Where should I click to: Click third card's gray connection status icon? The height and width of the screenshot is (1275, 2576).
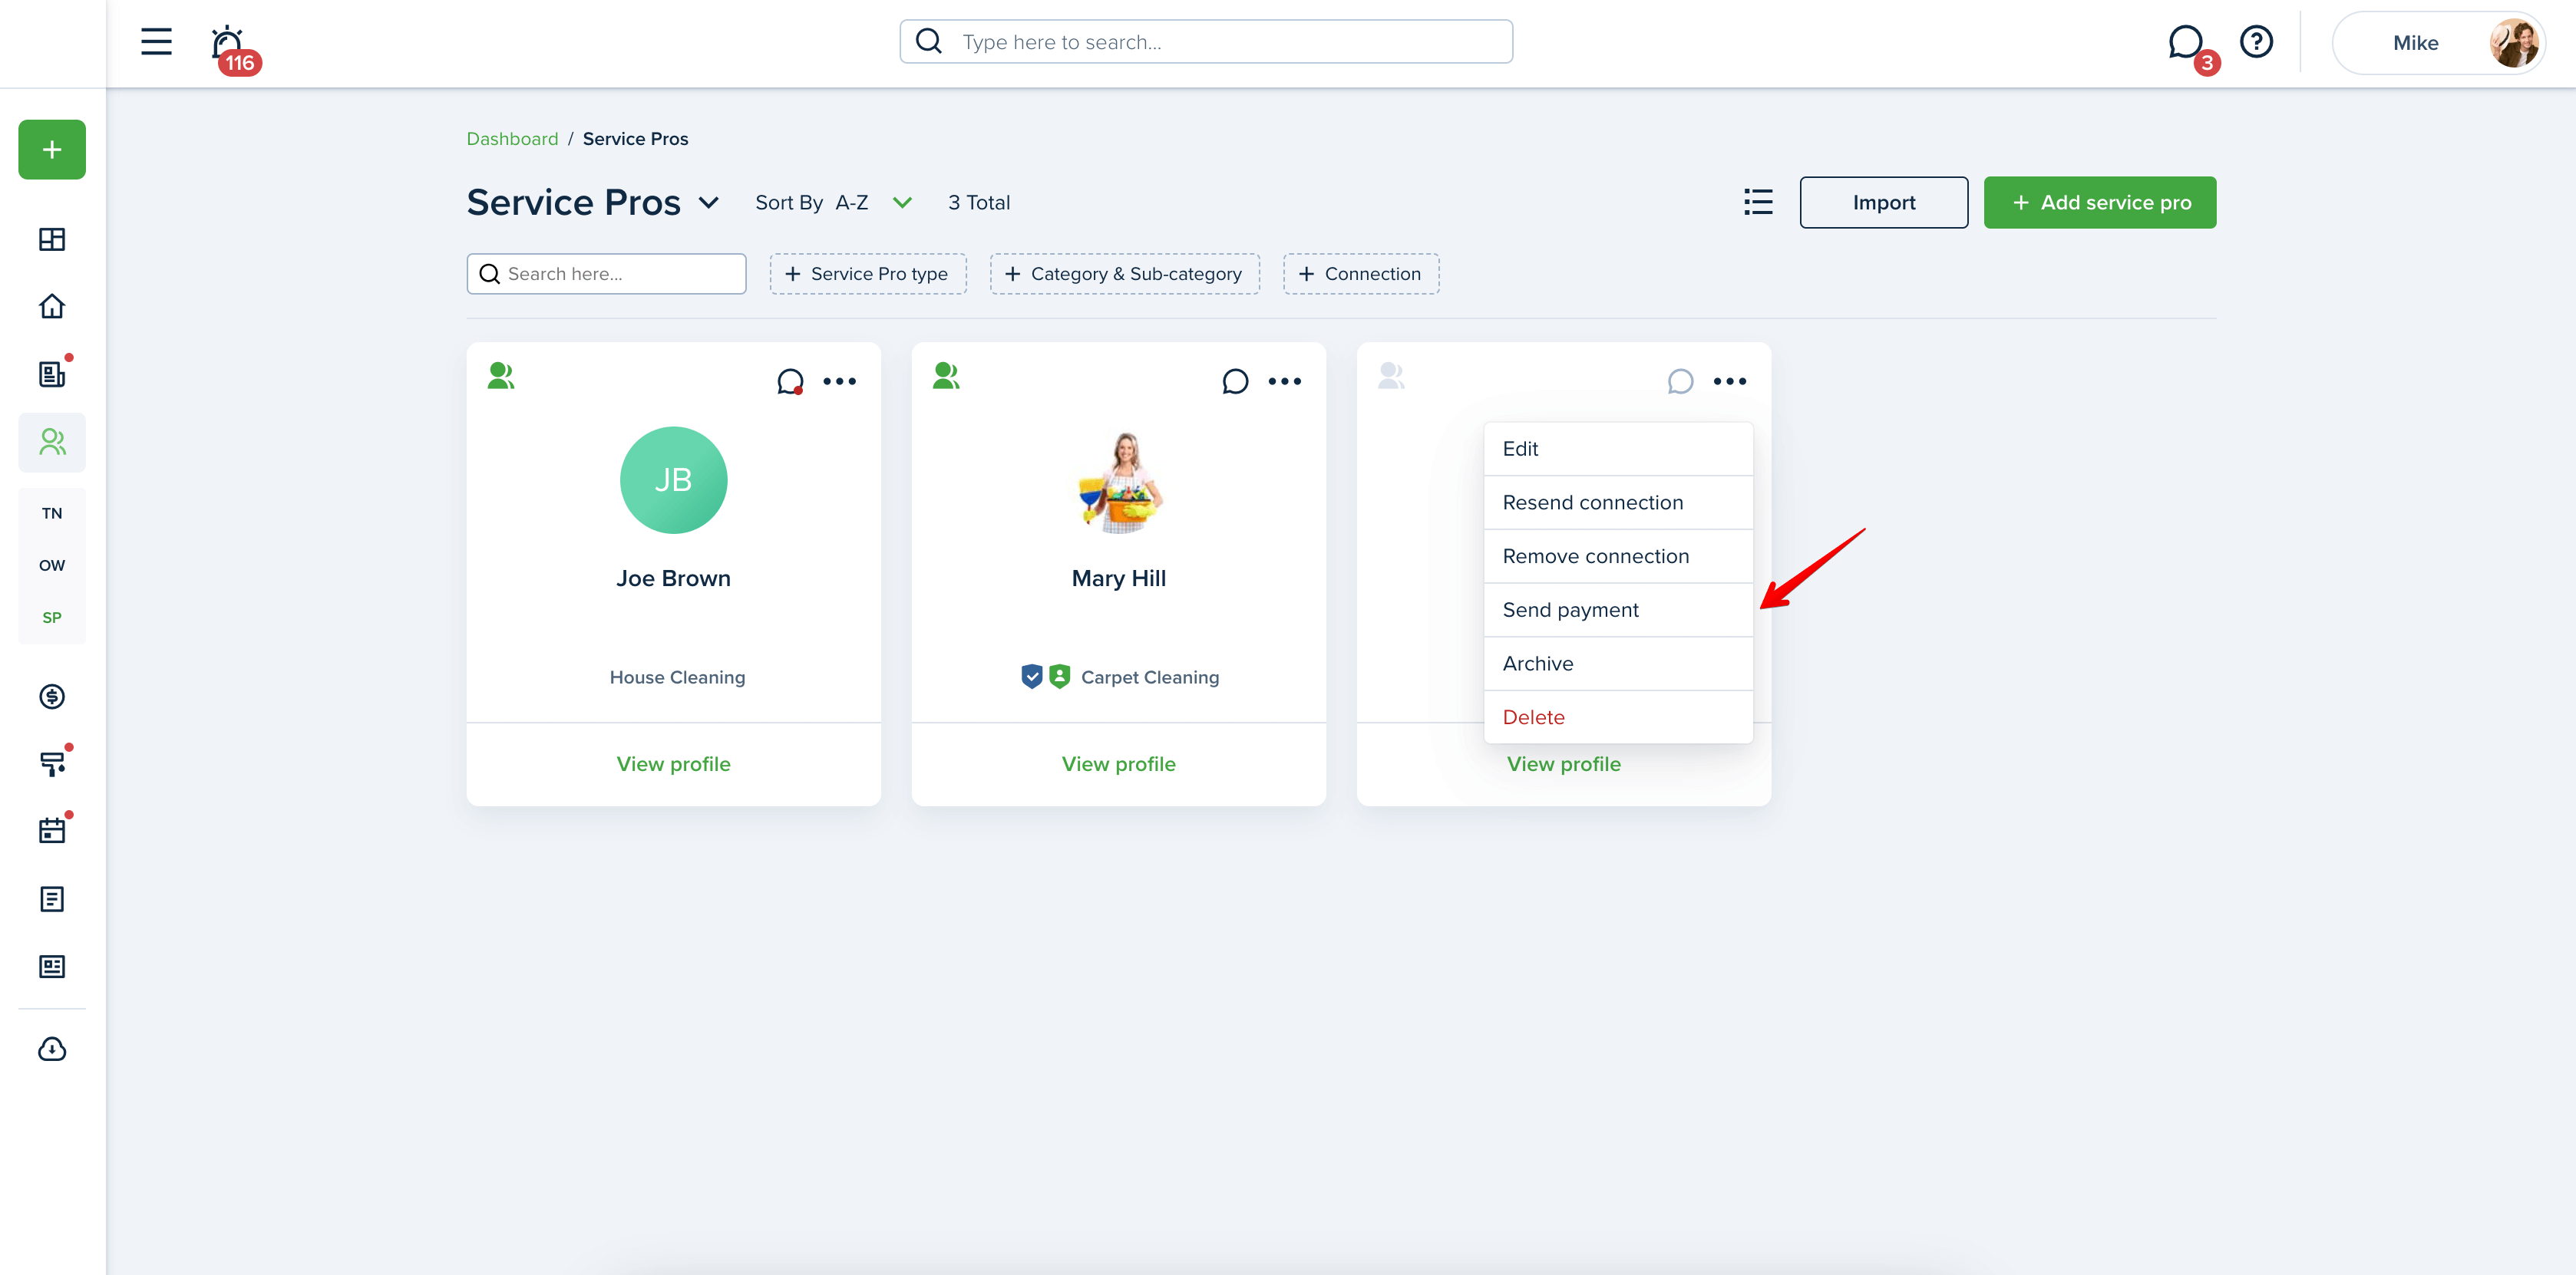point(1391,377)
